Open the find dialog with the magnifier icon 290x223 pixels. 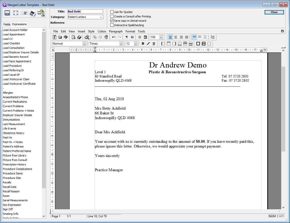87,37
